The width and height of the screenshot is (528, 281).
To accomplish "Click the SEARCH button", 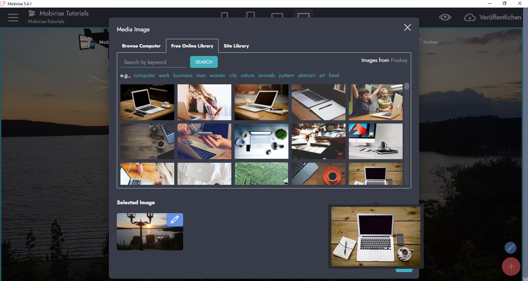I will click(x=204, y=62).
